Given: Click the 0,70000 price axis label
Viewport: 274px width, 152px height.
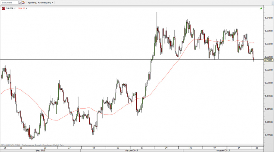Looking at the screenshot, I should click(269, 122).
